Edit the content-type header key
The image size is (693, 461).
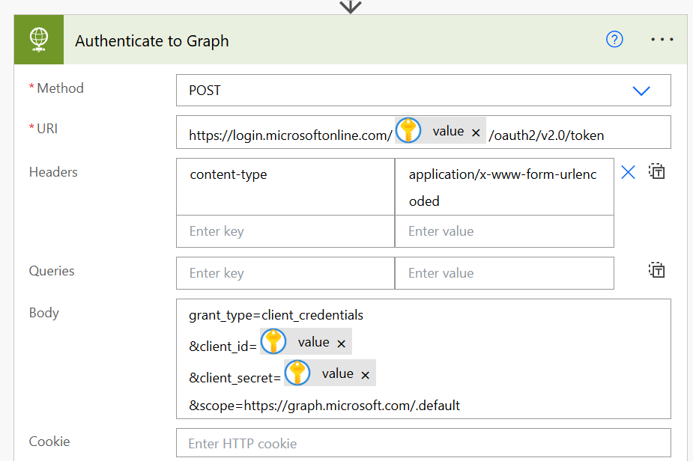285,175
